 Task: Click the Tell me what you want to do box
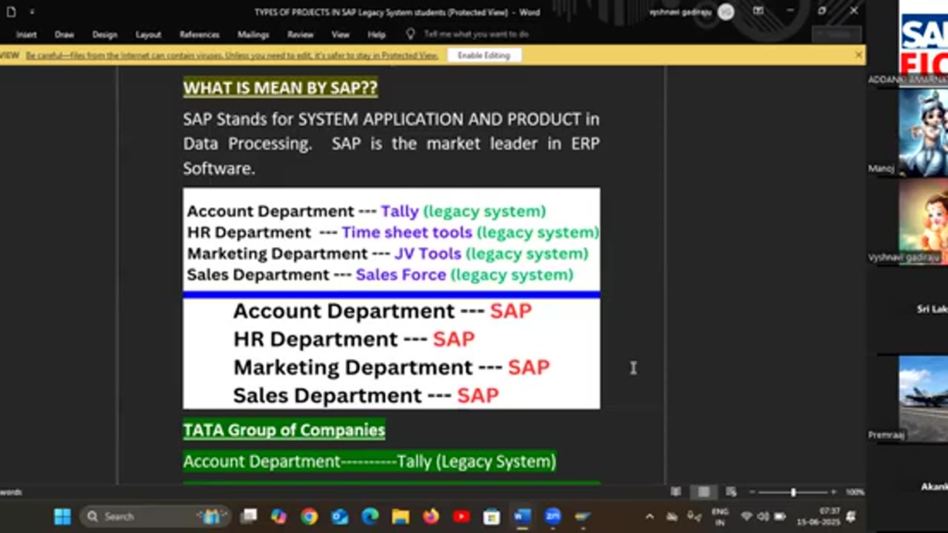[x=476, y=35]
